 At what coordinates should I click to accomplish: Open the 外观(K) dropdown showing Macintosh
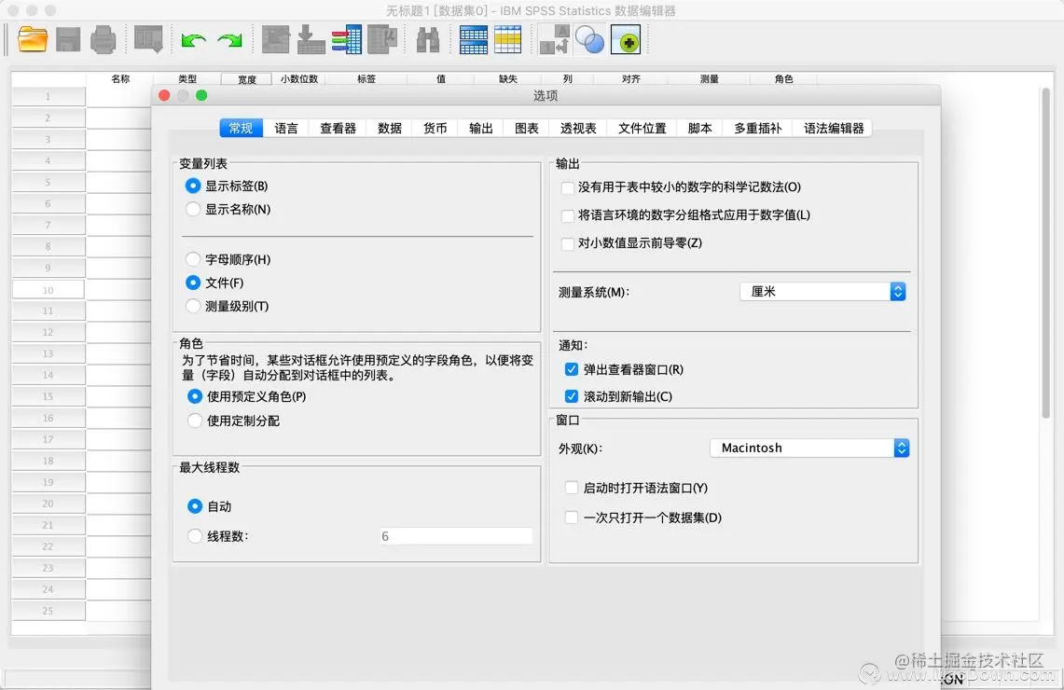tap(809, 448)
